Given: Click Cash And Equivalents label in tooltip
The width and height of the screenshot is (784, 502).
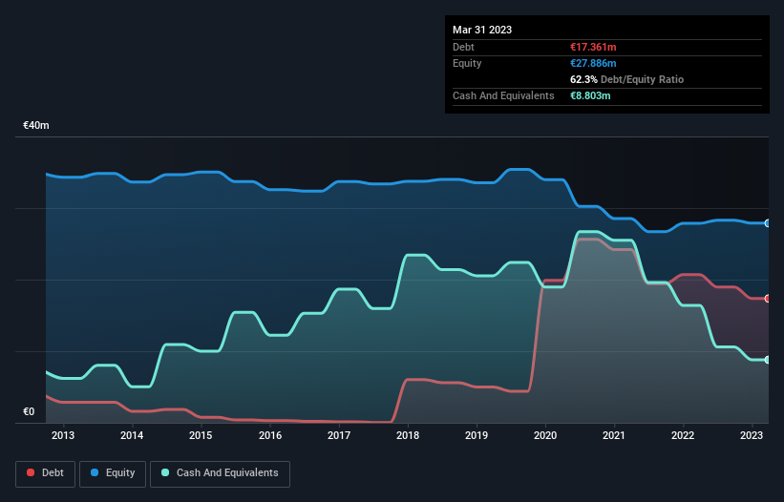Looking at the screenshot, I should coord(503,95).
